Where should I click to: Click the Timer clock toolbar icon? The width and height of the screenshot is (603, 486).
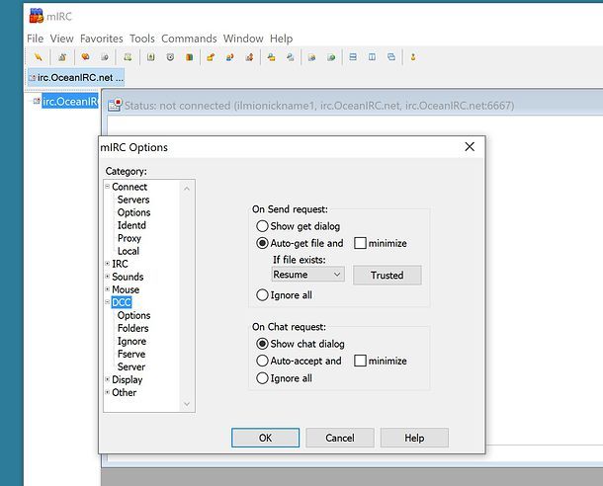click(x=170, y=57)
